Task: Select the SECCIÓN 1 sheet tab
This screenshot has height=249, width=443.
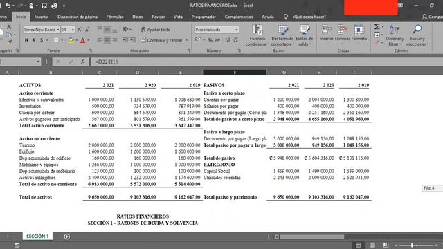Action: point(37,237)
